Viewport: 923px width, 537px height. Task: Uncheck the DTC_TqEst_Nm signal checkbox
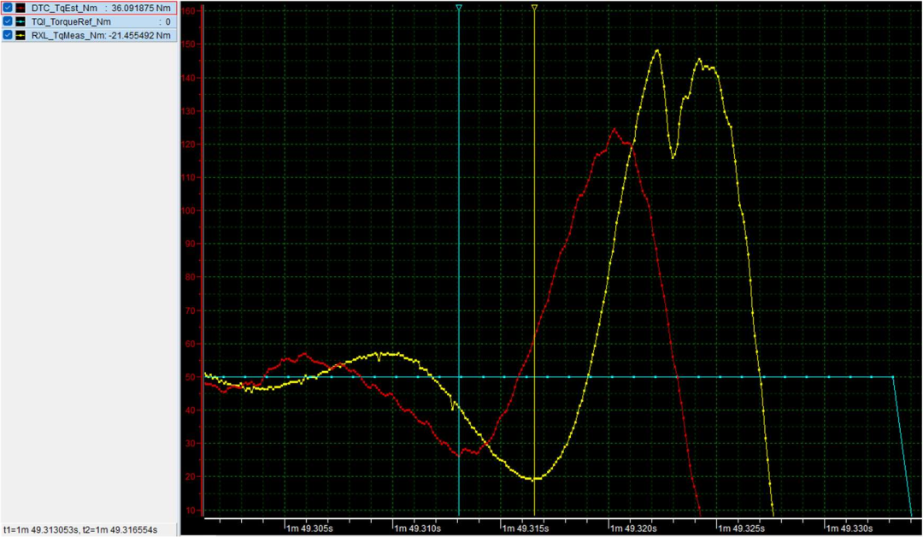click(x=8, y=9)
